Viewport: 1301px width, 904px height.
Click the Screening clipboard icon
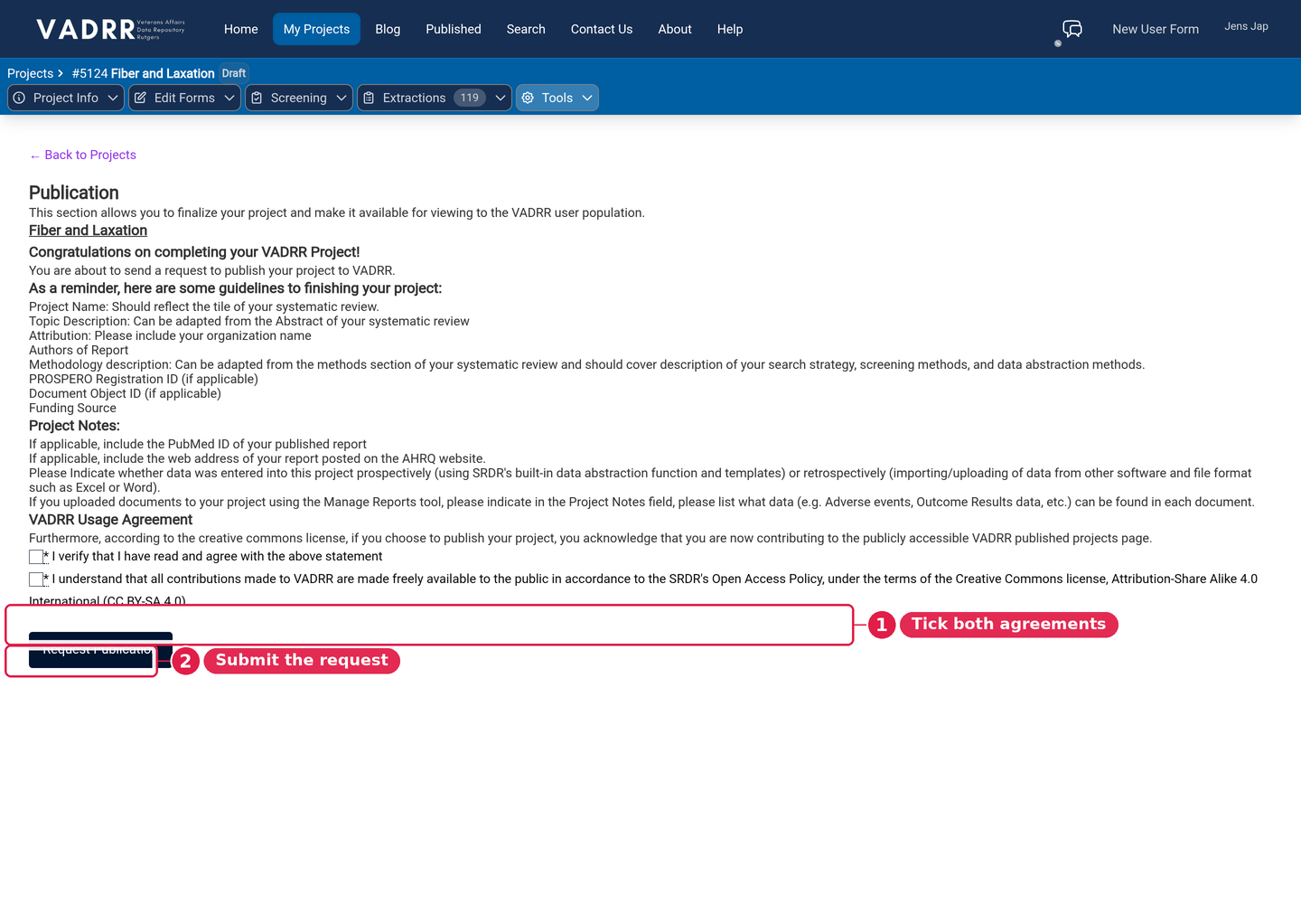pyautogui.click(x=257, y=98)
